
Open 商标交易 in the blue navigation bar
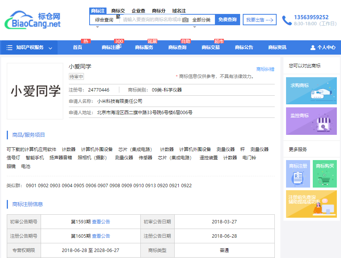click(210, 47)
